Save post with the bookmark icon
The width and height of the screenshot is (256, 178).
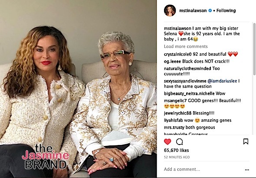246,142
